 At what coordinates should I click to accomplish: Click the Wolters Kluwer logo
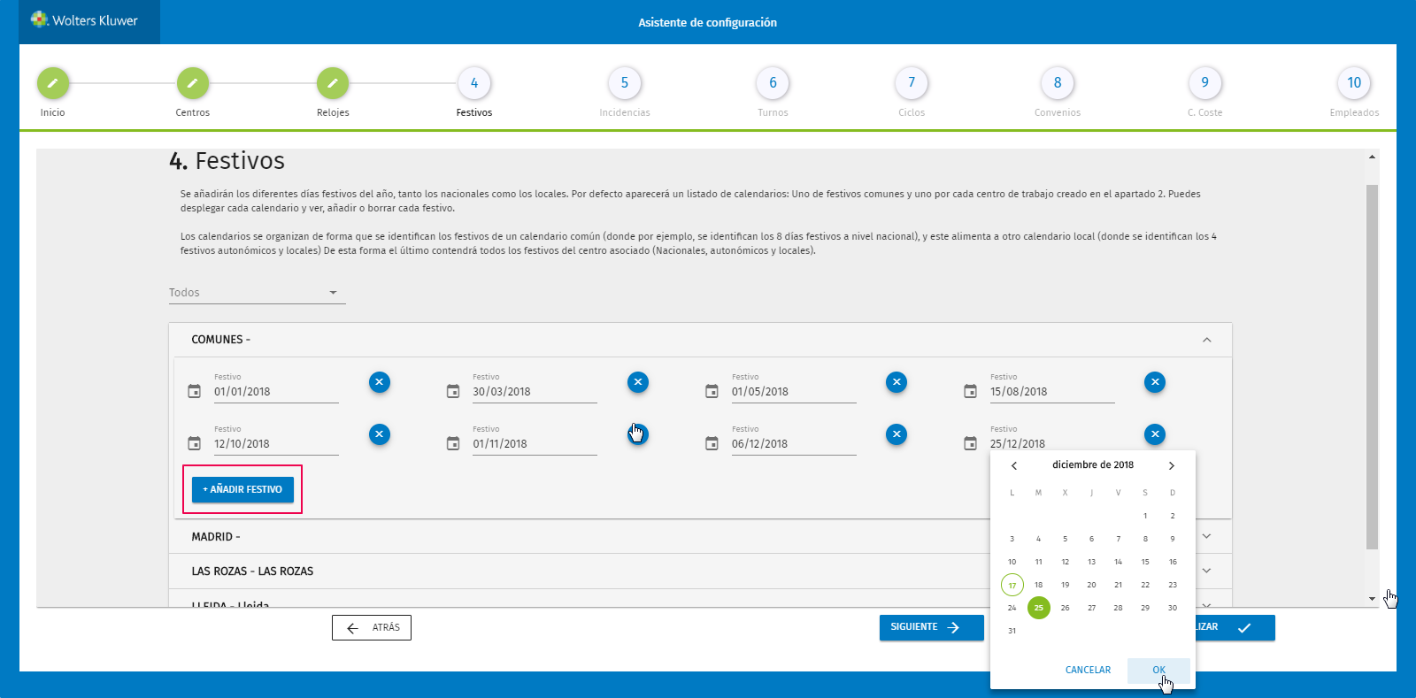(85, 20)
